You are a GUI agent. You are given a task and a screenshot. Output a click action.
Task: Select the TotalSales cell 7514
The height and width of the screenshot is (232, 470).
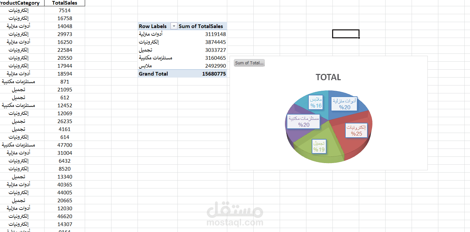[x=65, y=10]
